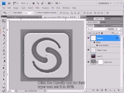The image size is (124, 93).
Task: Hide the Color Fill 1 layer
Action: point(88,62)
